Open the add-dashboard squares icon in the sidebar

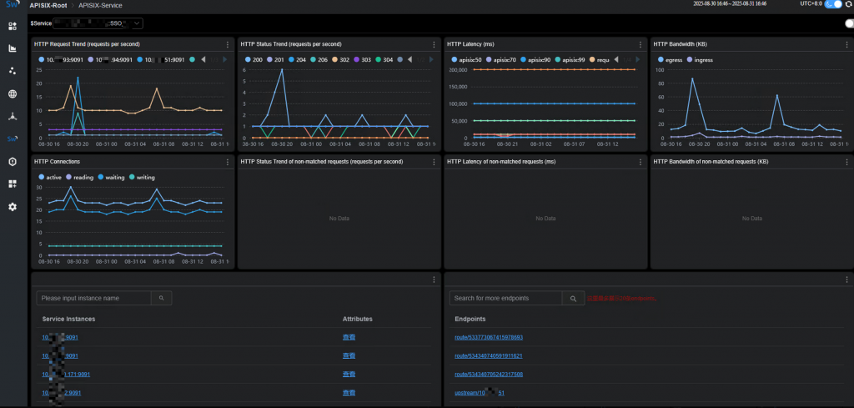13,184
